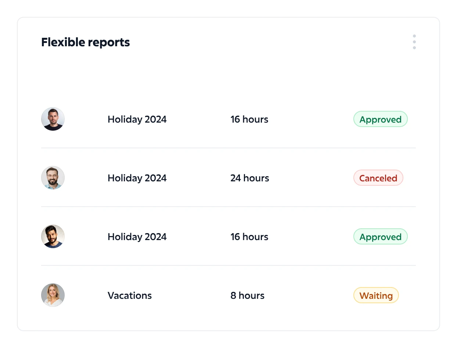
Task: Select the Vacations report label
Action: 129,296
